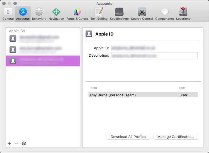Open the Navigation arrows icon
Image resolution: width=209 pixels, height=153 pixels.
point(56,12)
